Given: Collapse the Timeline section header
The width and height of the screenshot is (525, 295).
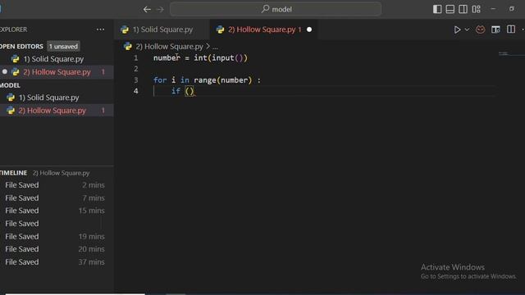Looking at the screenshot, I should tap(14, 173).
